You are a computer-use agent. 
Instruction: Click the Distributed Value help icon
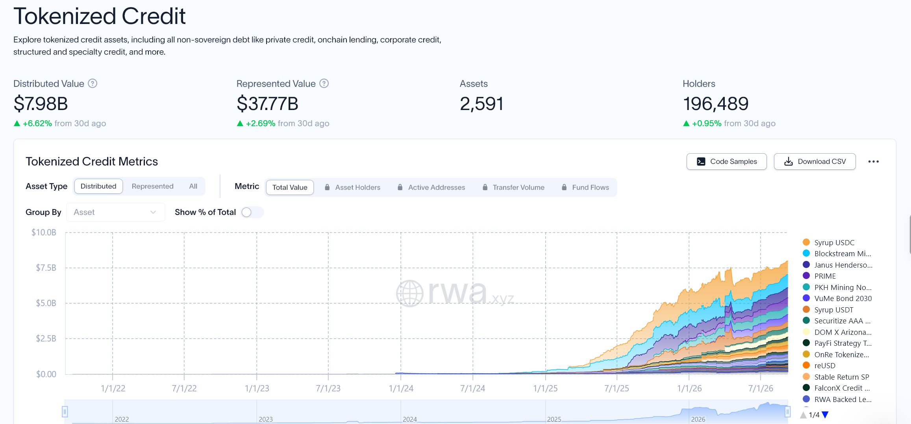pos(93,83)
